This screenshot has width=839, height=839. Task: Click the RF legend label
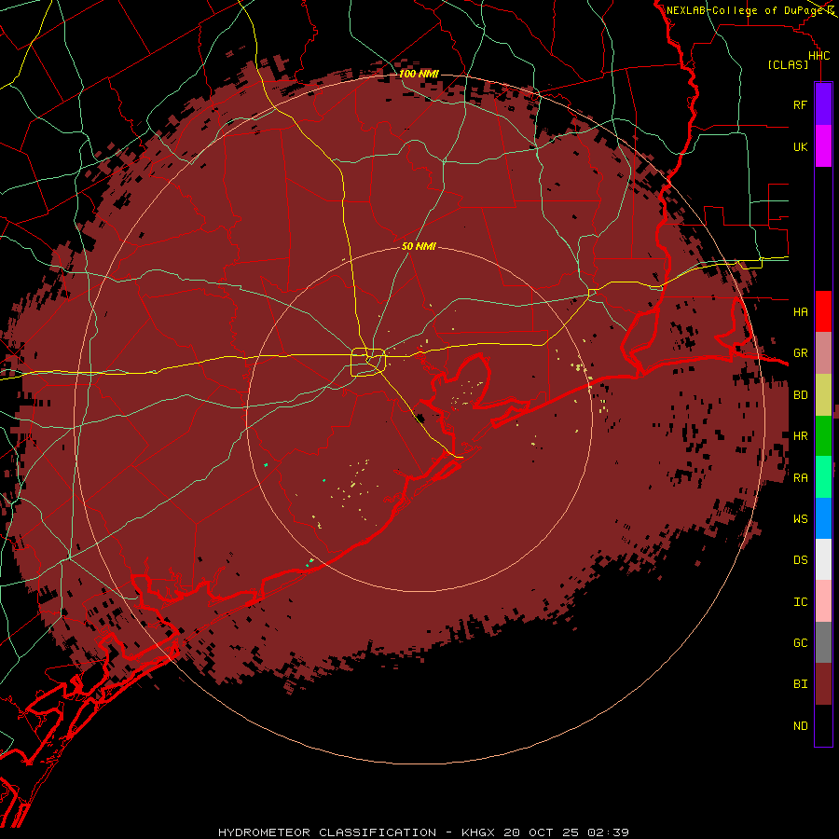pos(800,105)
